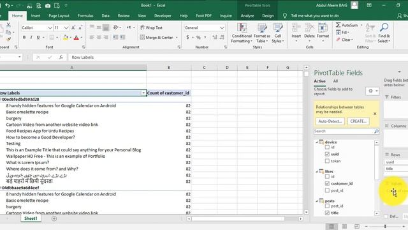Check the likes post_id field checkbox
408x230 pixels.
tap(327, 190)
